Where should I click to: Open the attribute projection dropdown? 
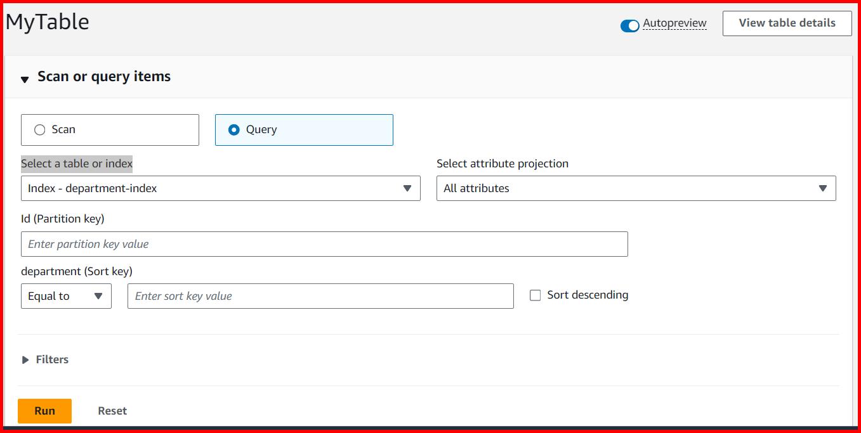[x=636, y=188]
